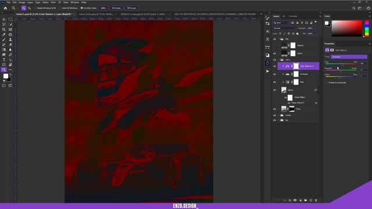The image size is (372, 209).
Task: Click the Fit Screen button
Action: [116, 8]
